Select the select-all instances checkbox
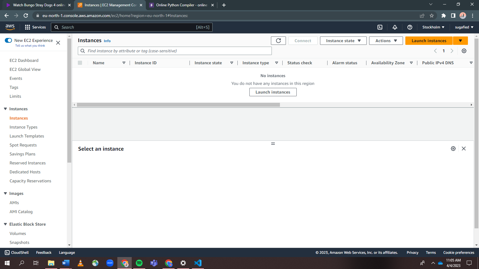Screen dimensions: 479x269 (80, 63)
